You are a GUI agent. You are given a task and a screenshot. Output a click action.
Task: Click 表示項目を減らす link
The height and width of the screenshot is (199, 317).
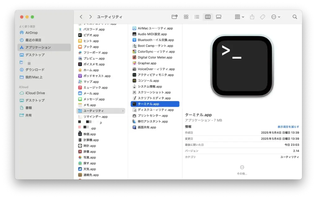point(288,127)
